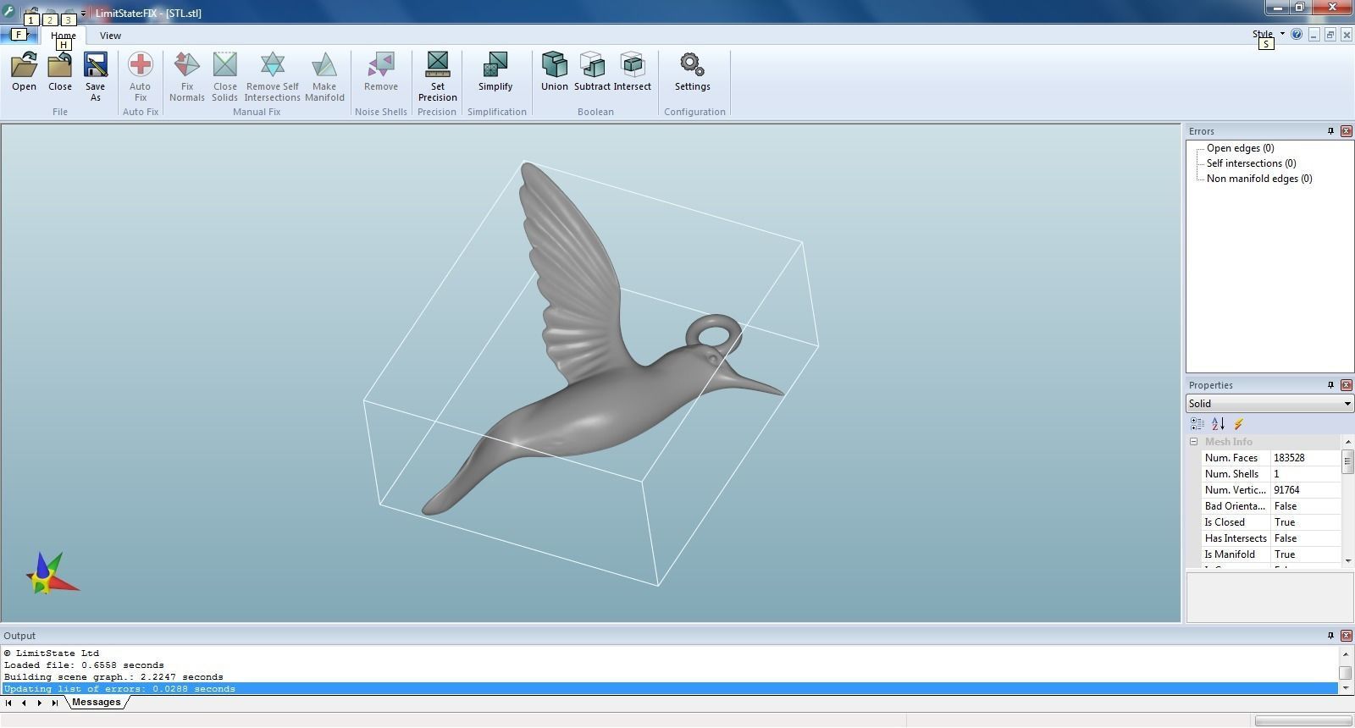
Task: Select the Is Closed property row
Action: click(1271, 522)
